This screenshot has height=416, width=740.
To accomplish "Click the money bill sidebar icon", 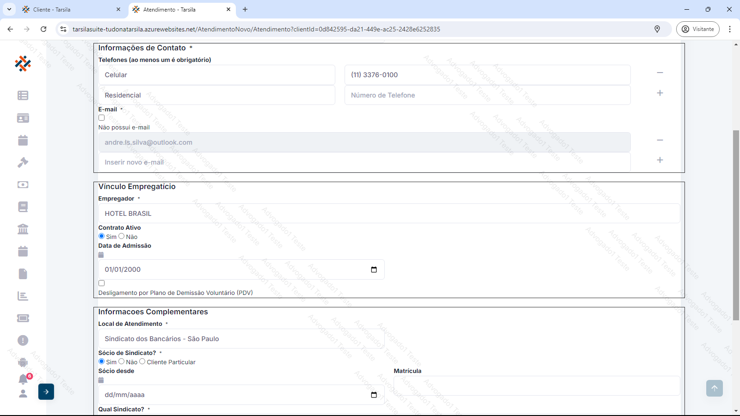I will [23, 184].
